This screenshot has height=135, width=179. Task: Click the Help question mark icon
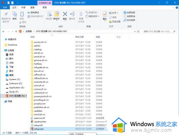point(177,8)
